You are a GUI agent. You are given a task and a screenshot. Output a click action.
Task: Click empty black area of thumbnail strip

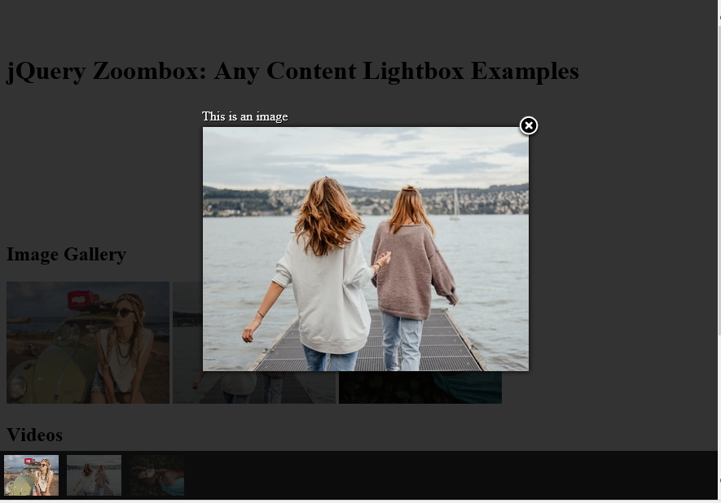pyautogui.click(x=451, y=475)
